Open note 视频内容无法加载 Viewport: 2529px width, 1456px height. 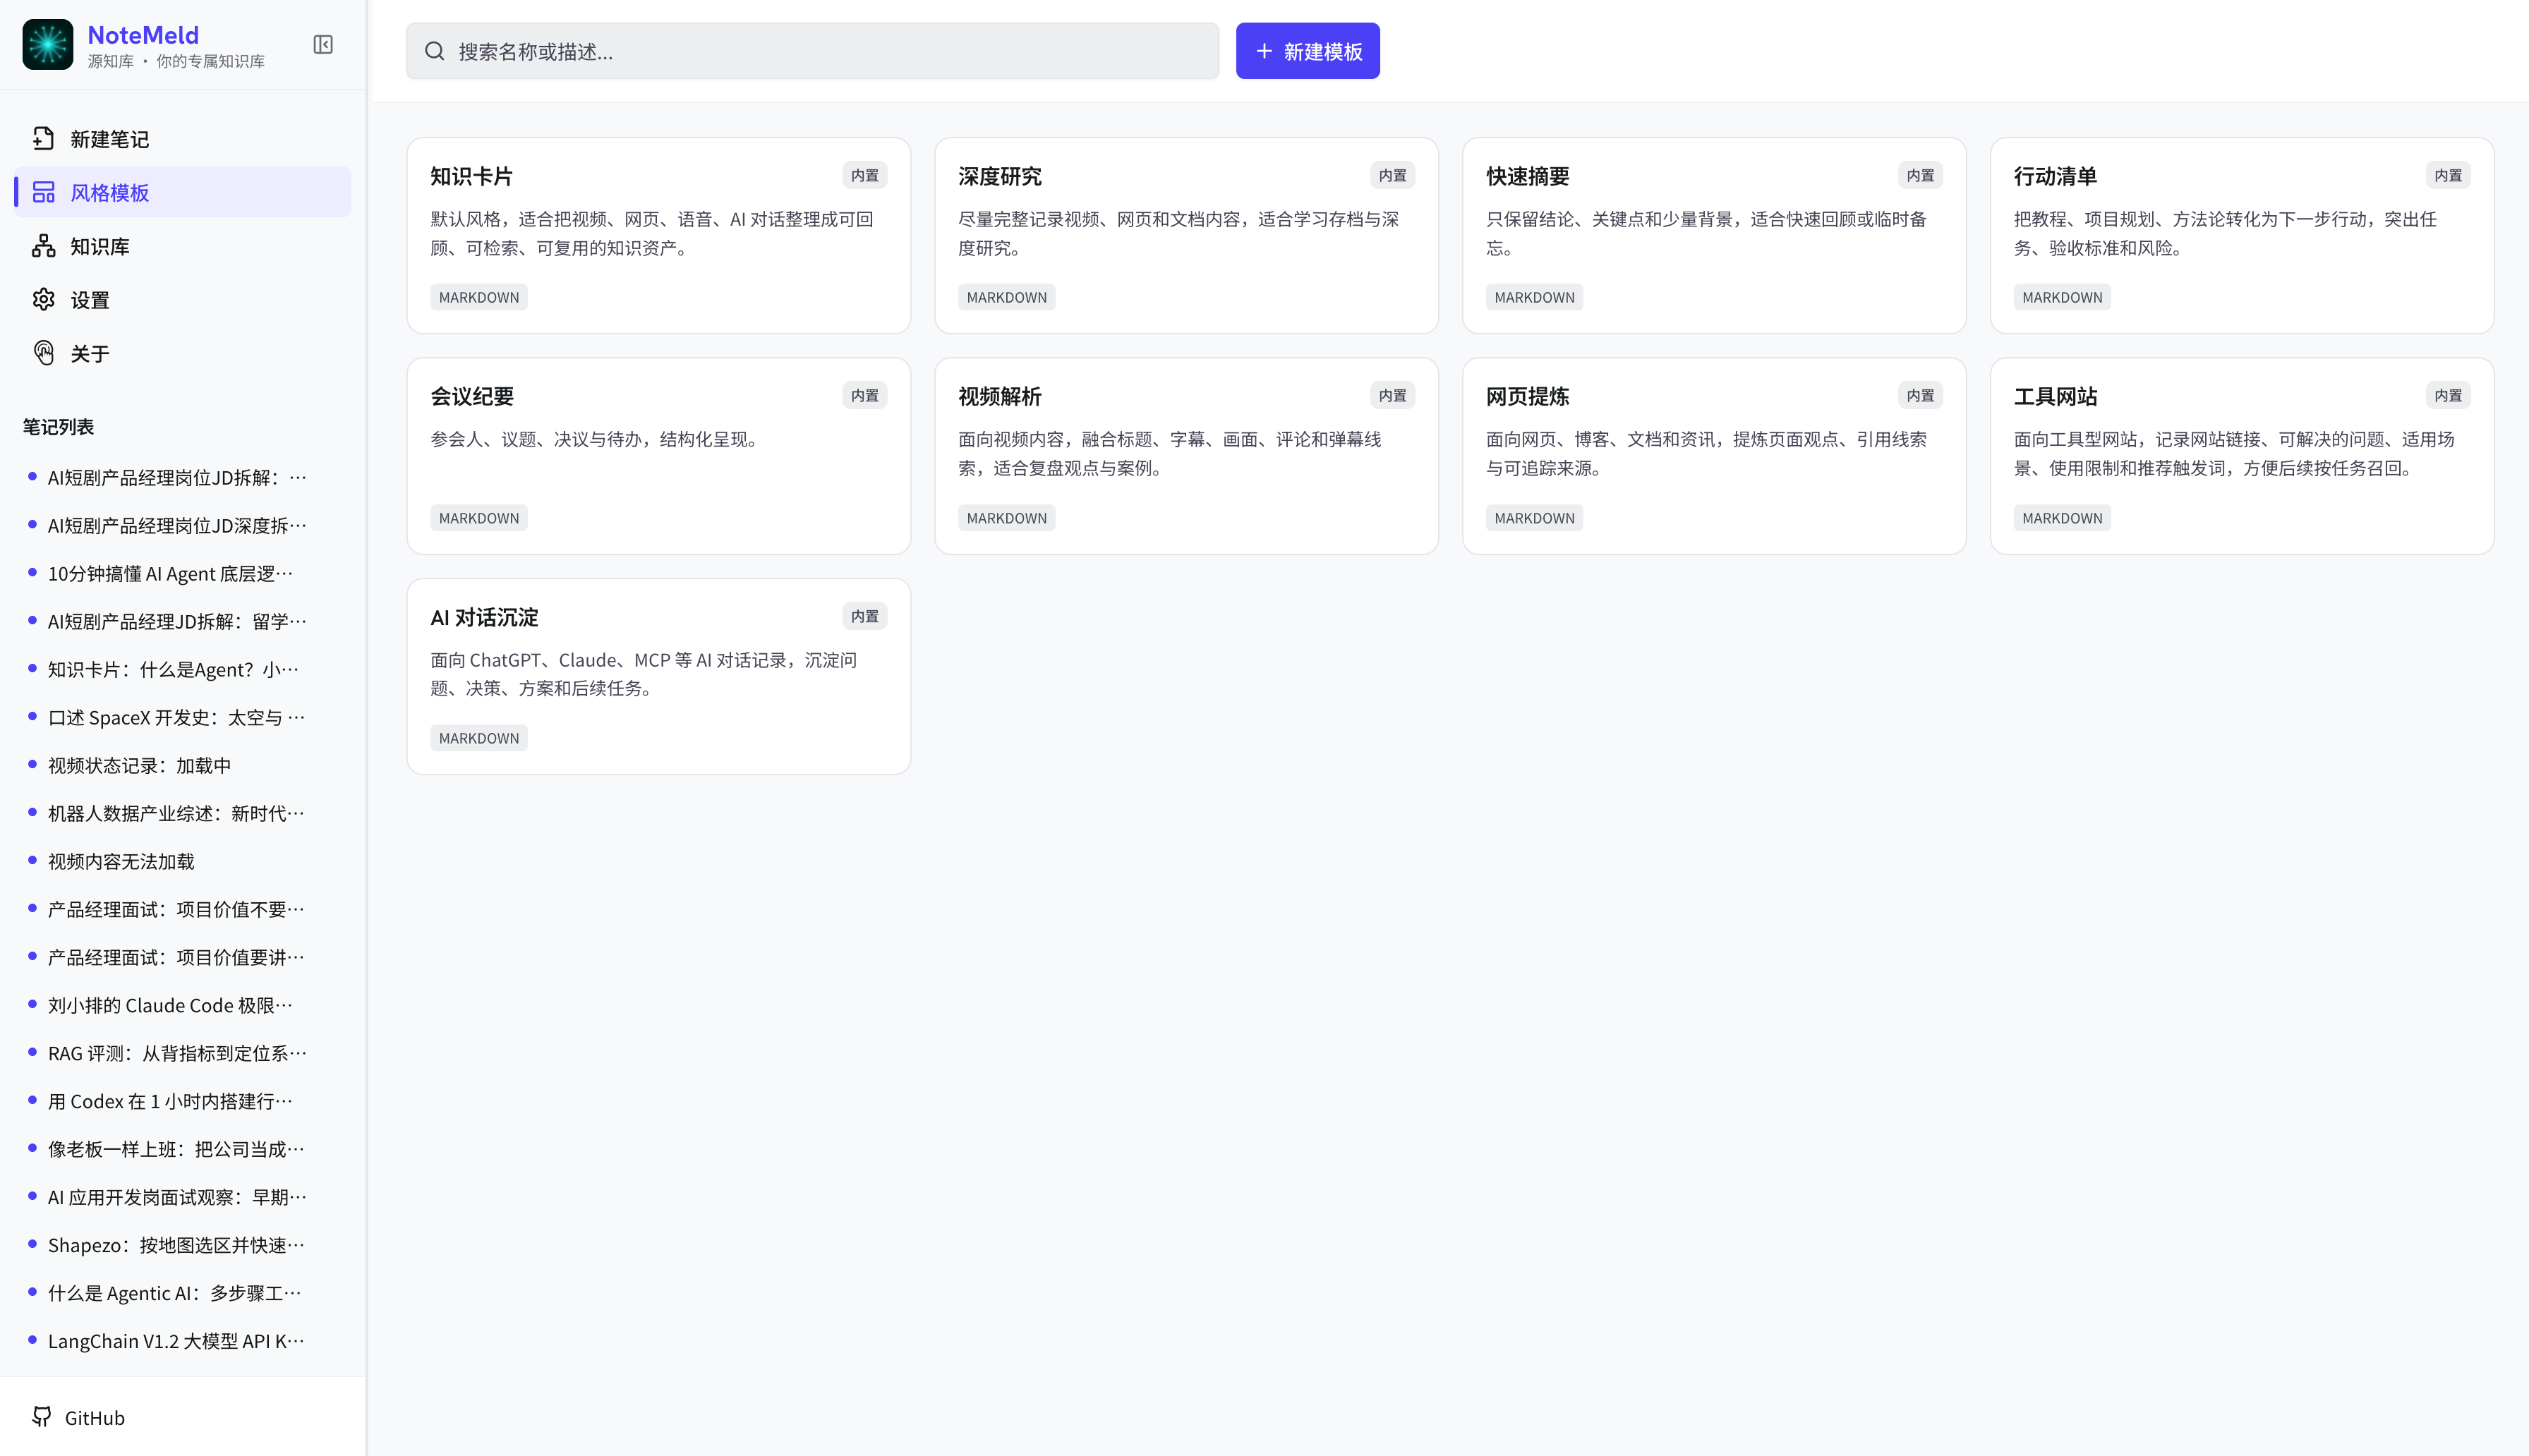coord(121,861)
